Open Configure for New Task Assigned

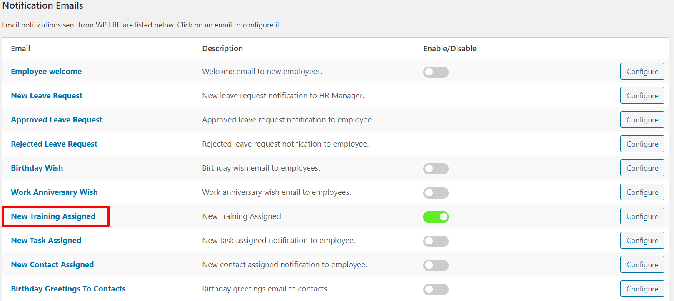tap(642, 240)
